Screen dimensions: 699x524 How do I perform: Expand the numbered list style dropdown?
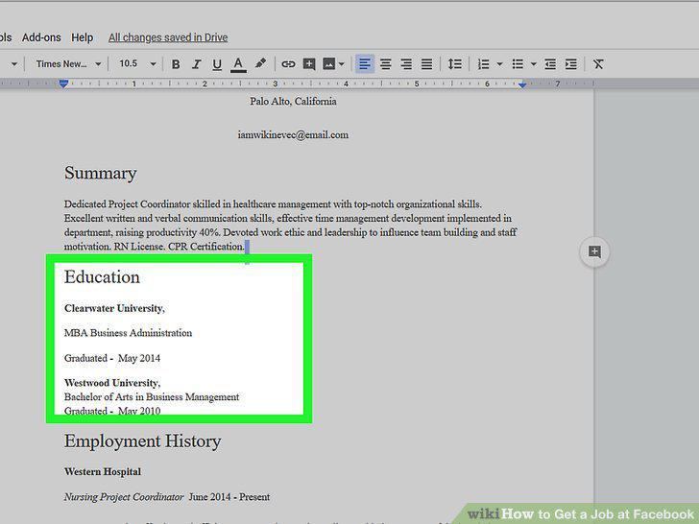[x=499, y=64]
